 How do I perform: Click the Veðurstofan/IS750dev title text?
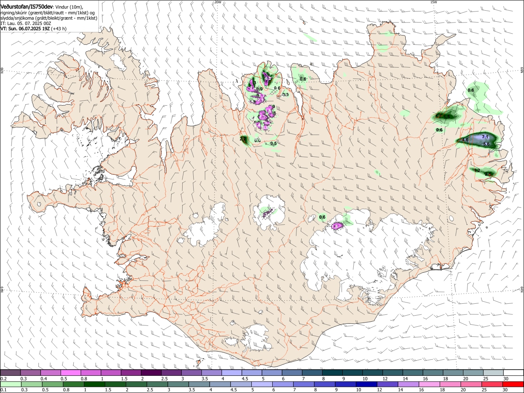pyautogui.click(x=27, y=7)
